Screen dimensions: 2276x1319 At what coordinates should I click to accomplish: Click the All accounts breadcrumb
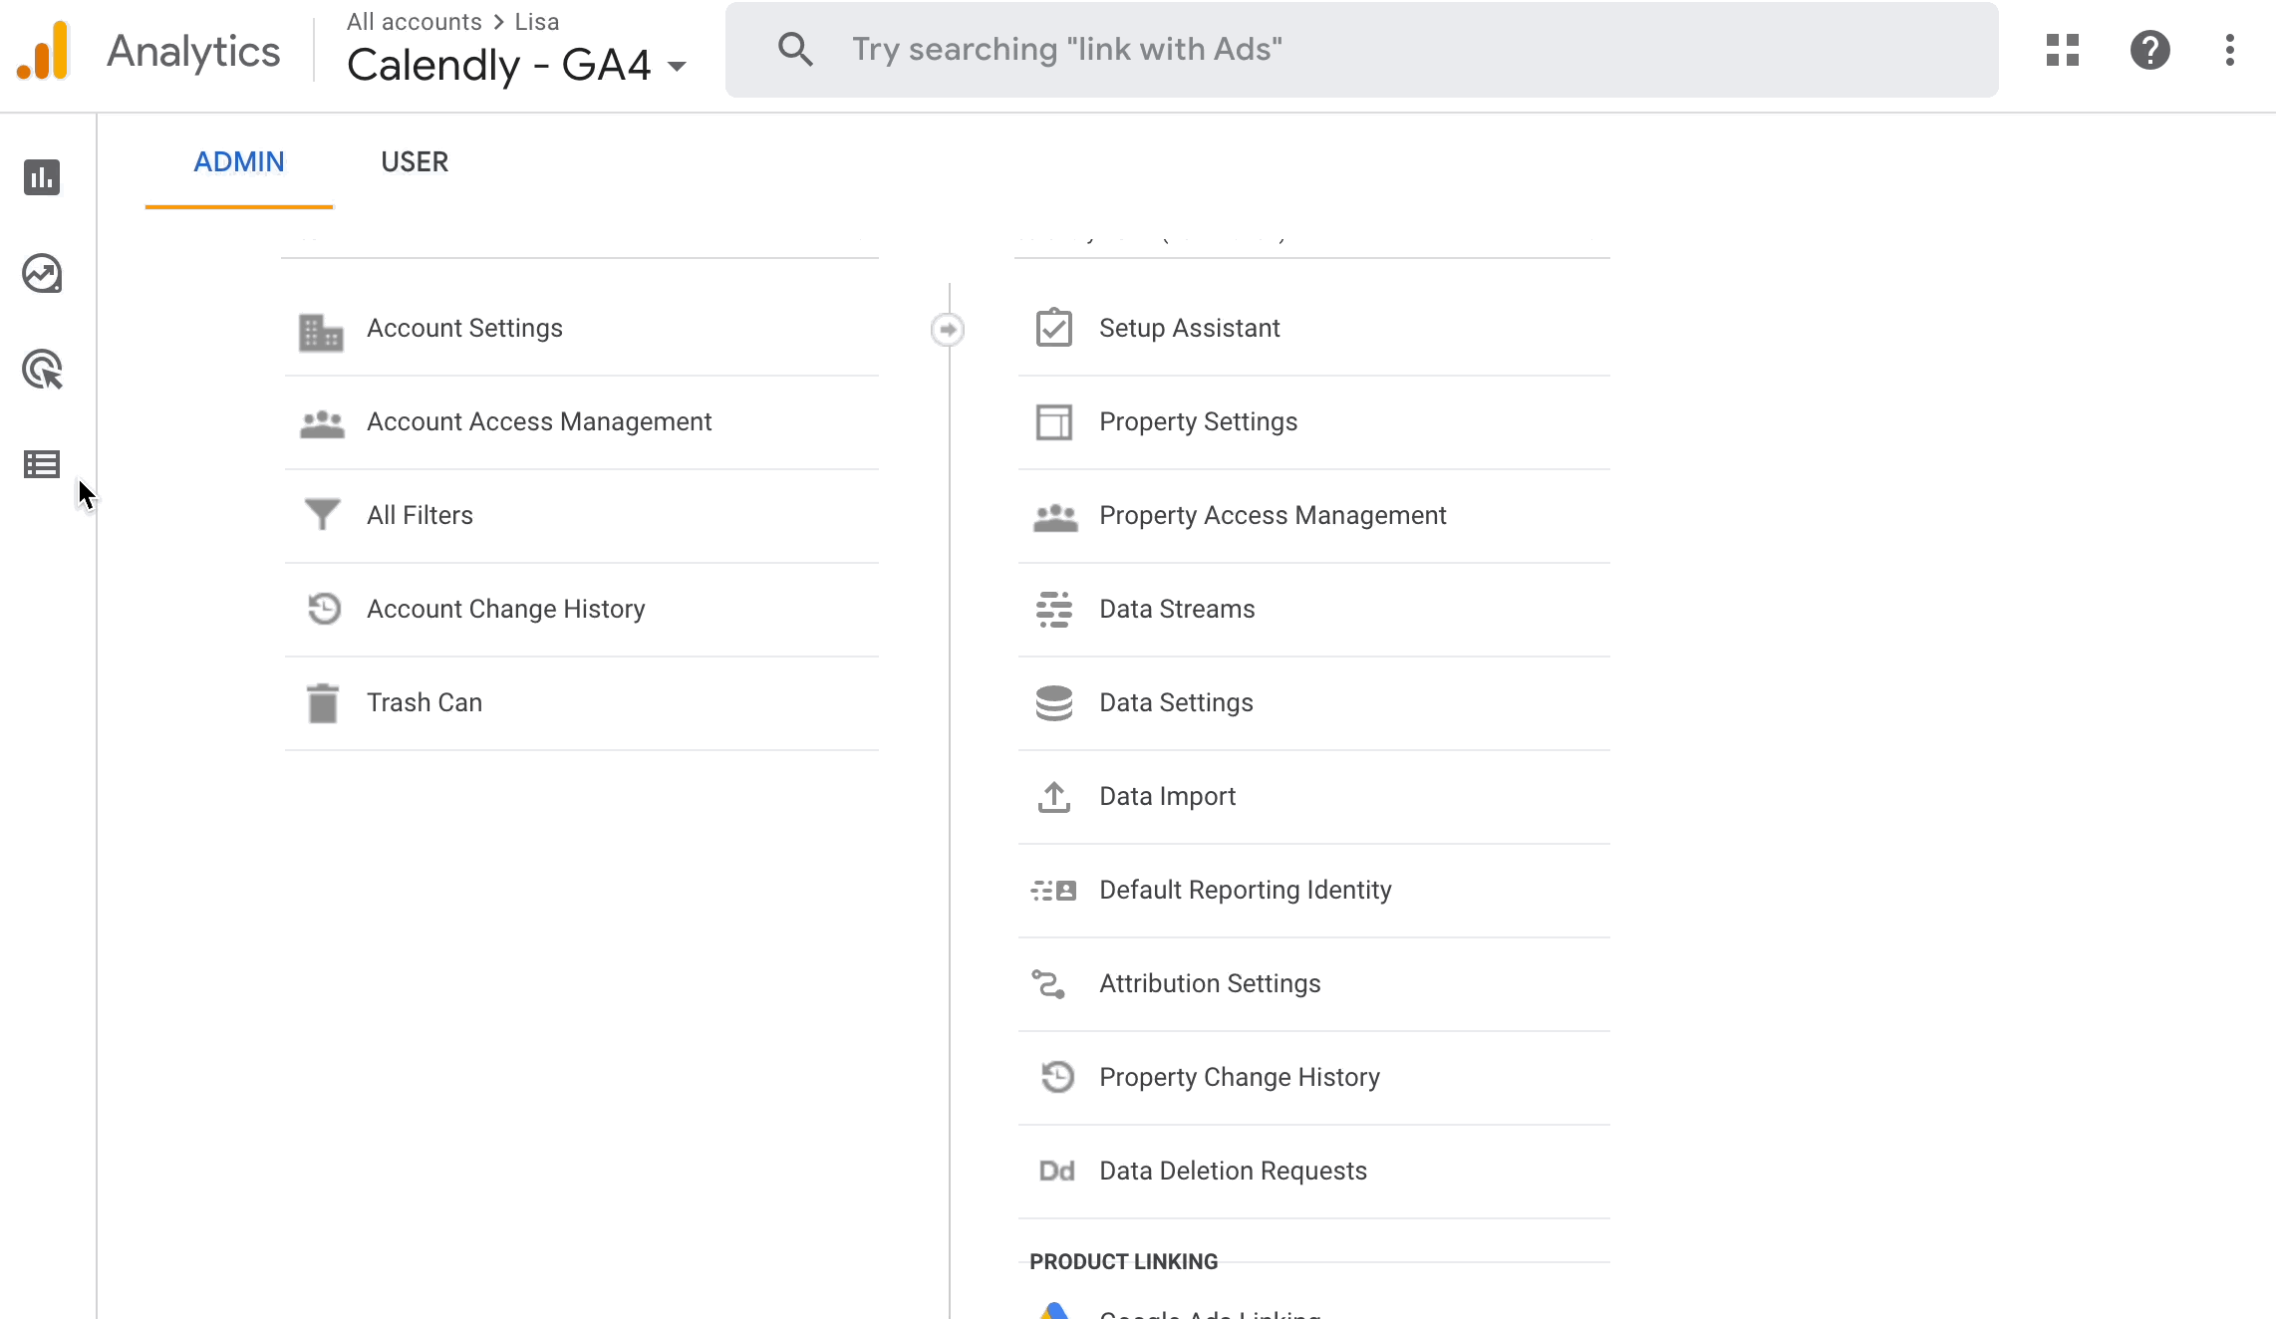[414, 22]
